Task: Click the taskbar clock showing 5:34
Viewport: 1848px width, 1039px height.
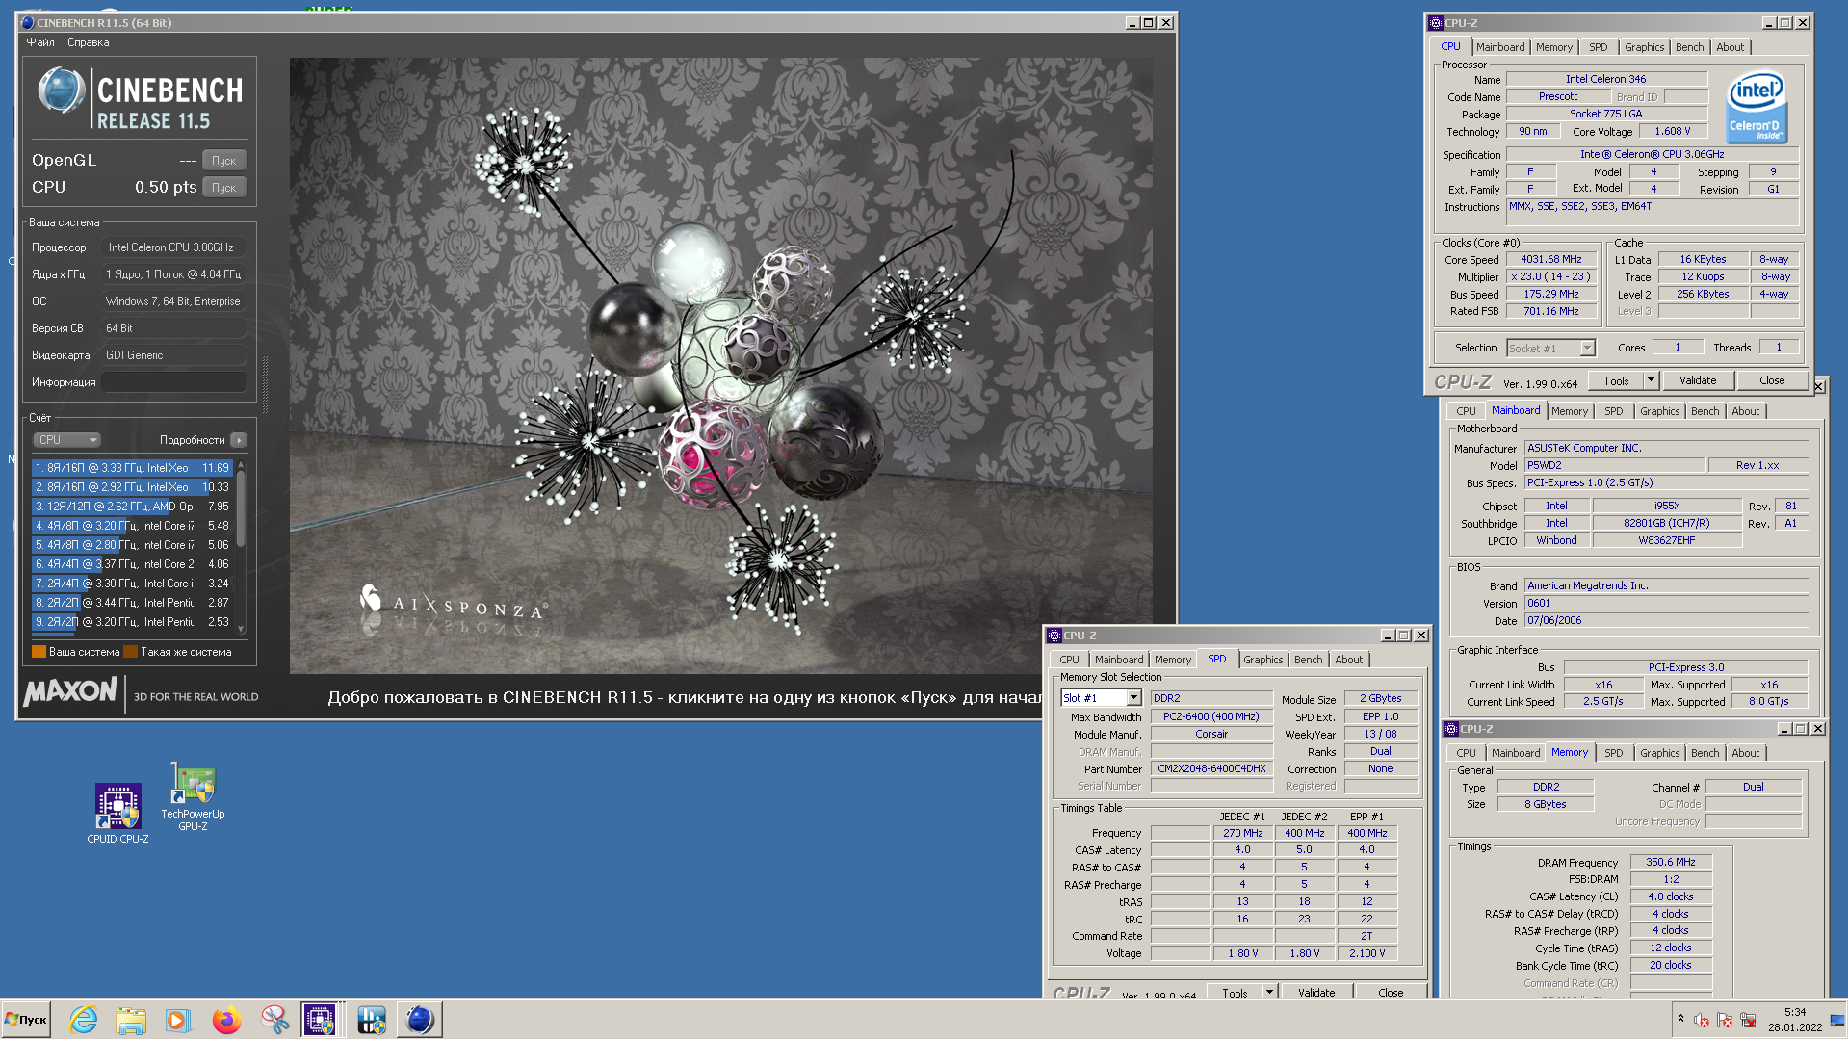Action: [x=1795, y=1019]
